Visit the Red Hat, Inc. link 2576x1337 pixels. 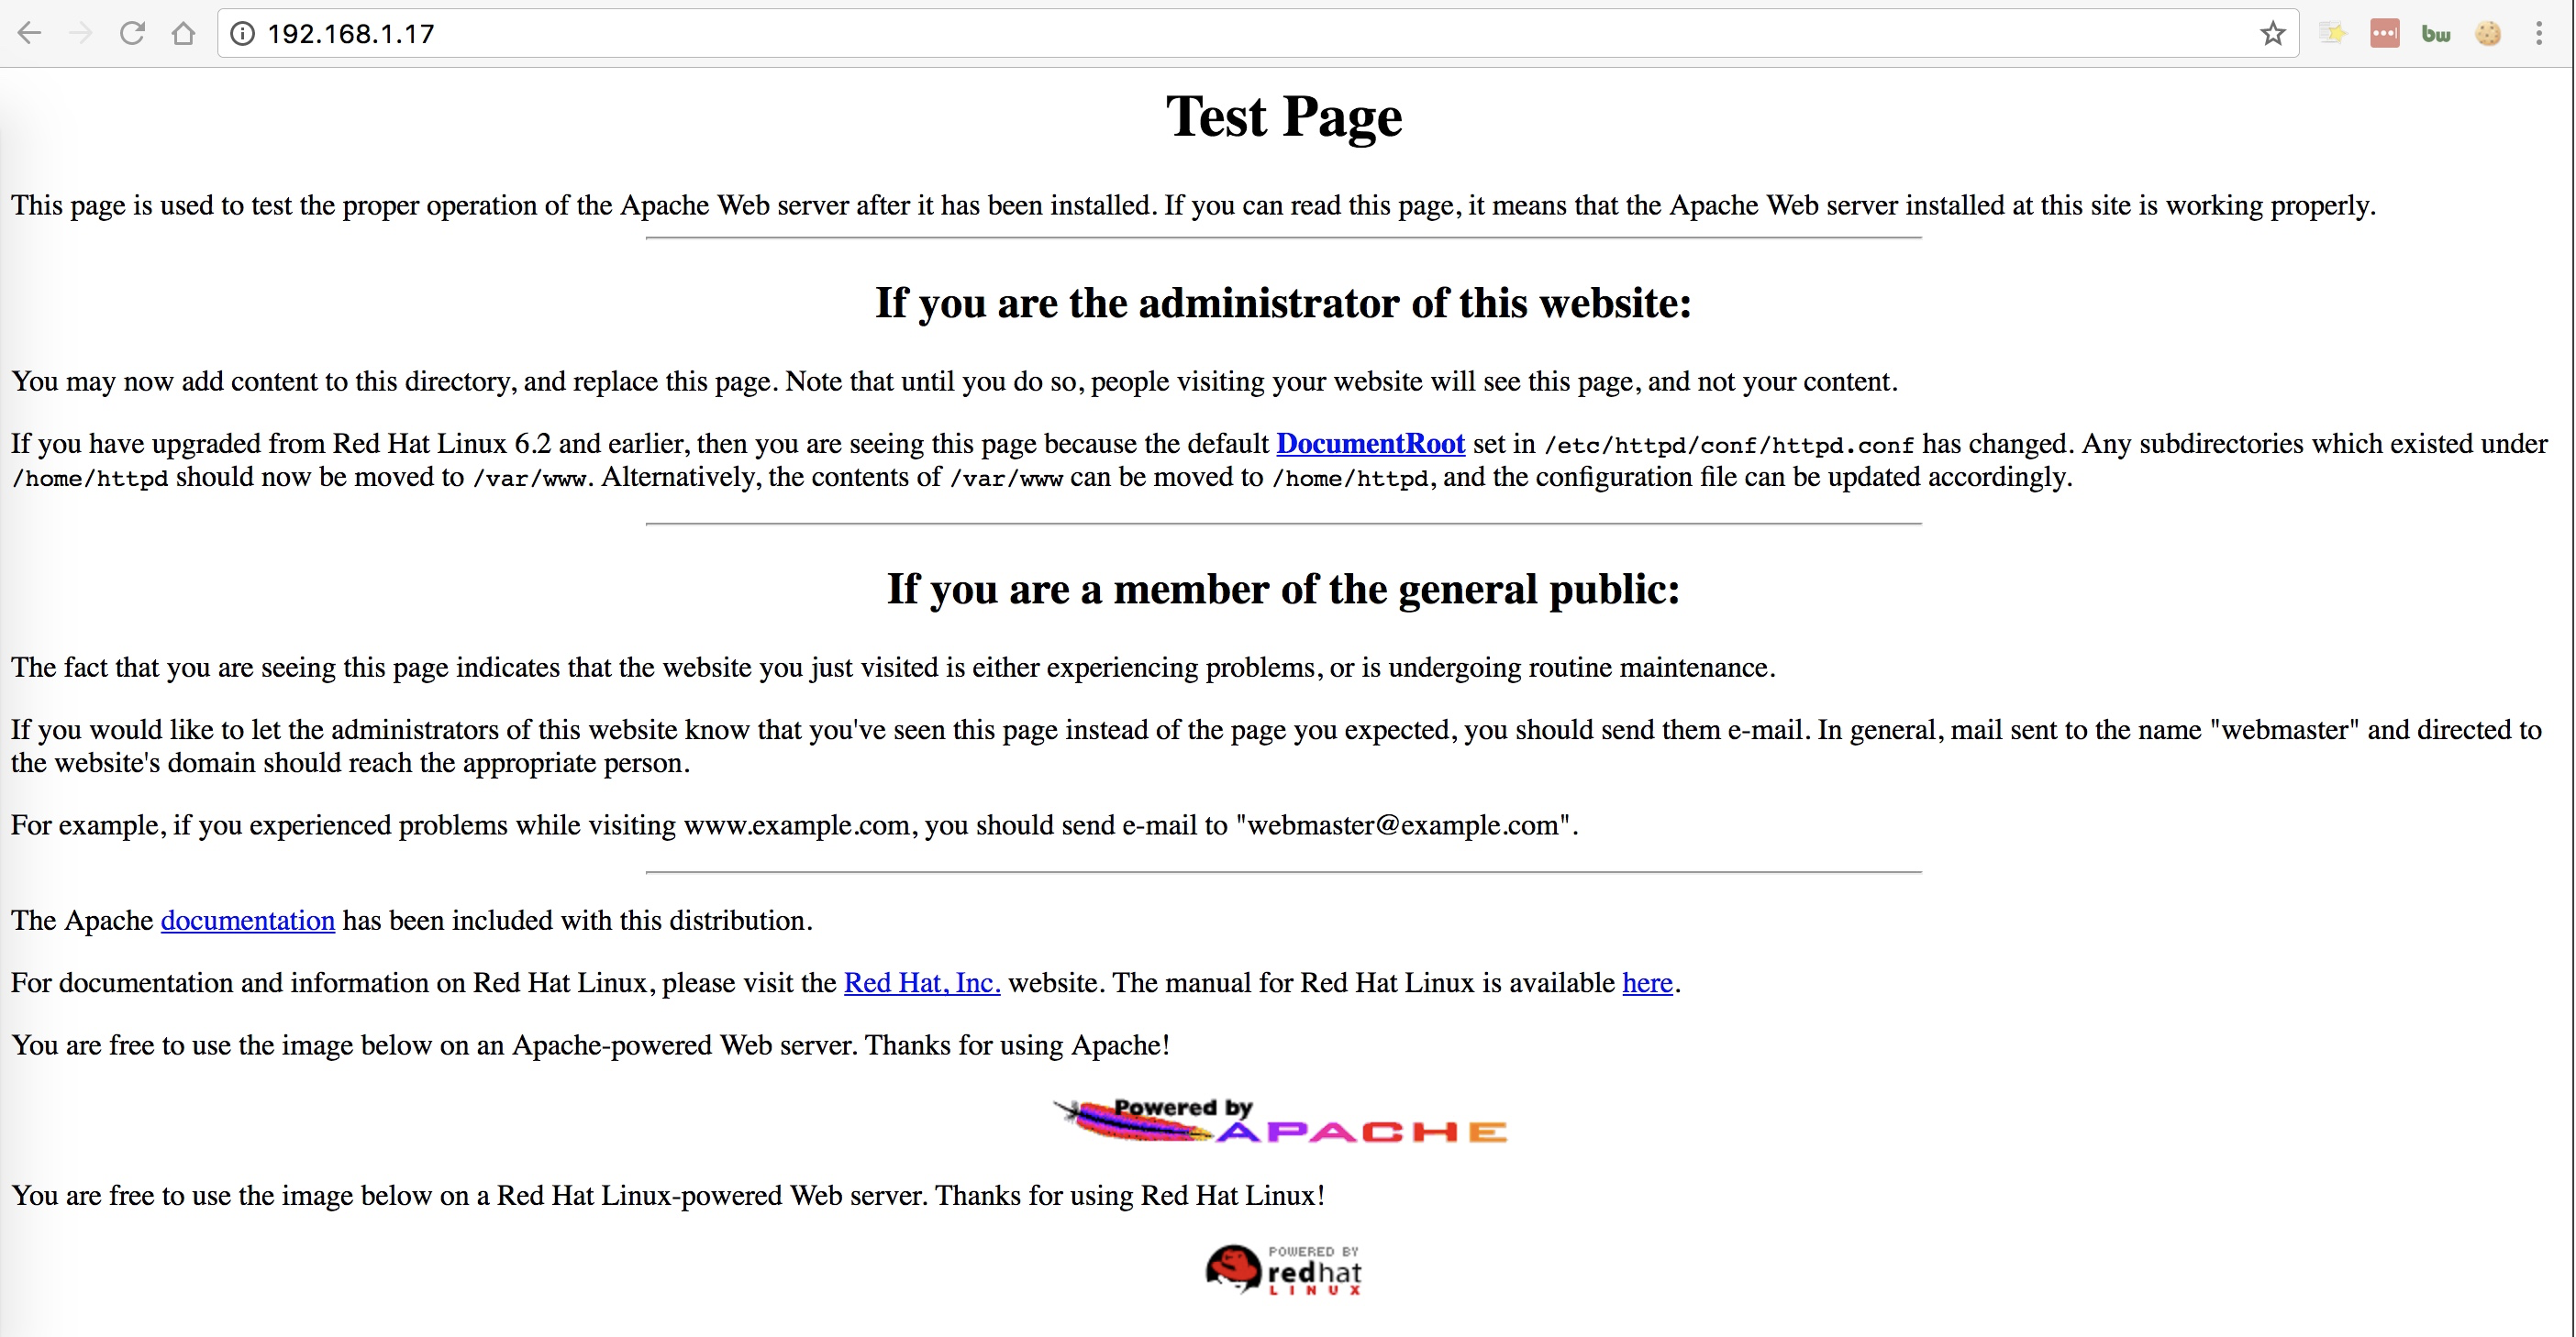[x=922, y=983]
